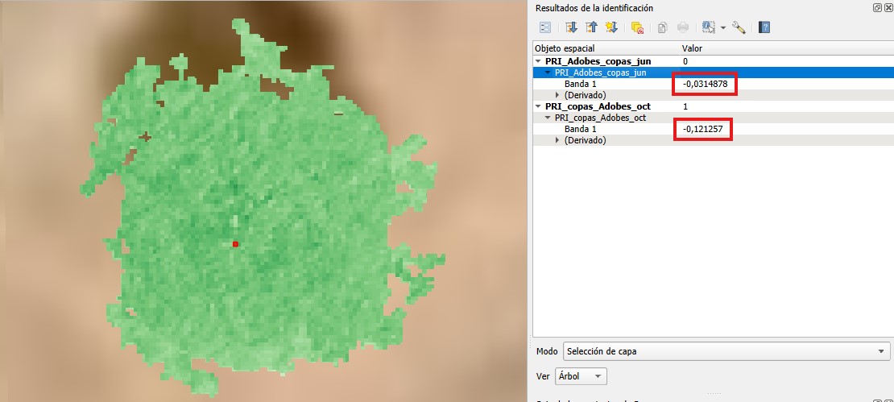The width and height of the screenshot is (894, 402).
Task: Copy selected feature to clipboard icon
Action: pos(662,27)
